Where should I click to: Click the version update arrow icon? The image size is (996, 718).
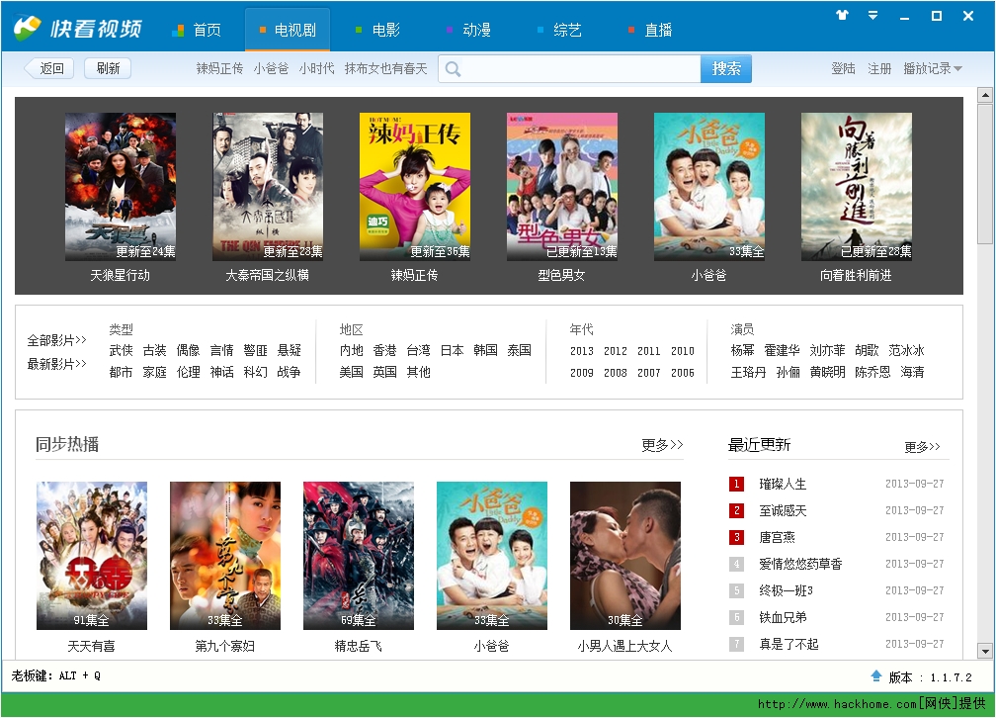point(876,676)
